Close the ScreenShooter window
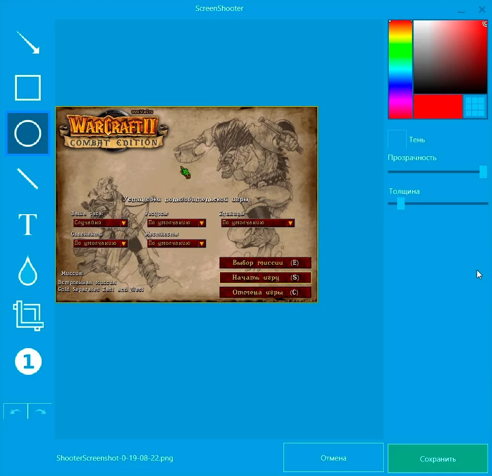The height and width of the screenshot is (476, 492). click(482, 10)
